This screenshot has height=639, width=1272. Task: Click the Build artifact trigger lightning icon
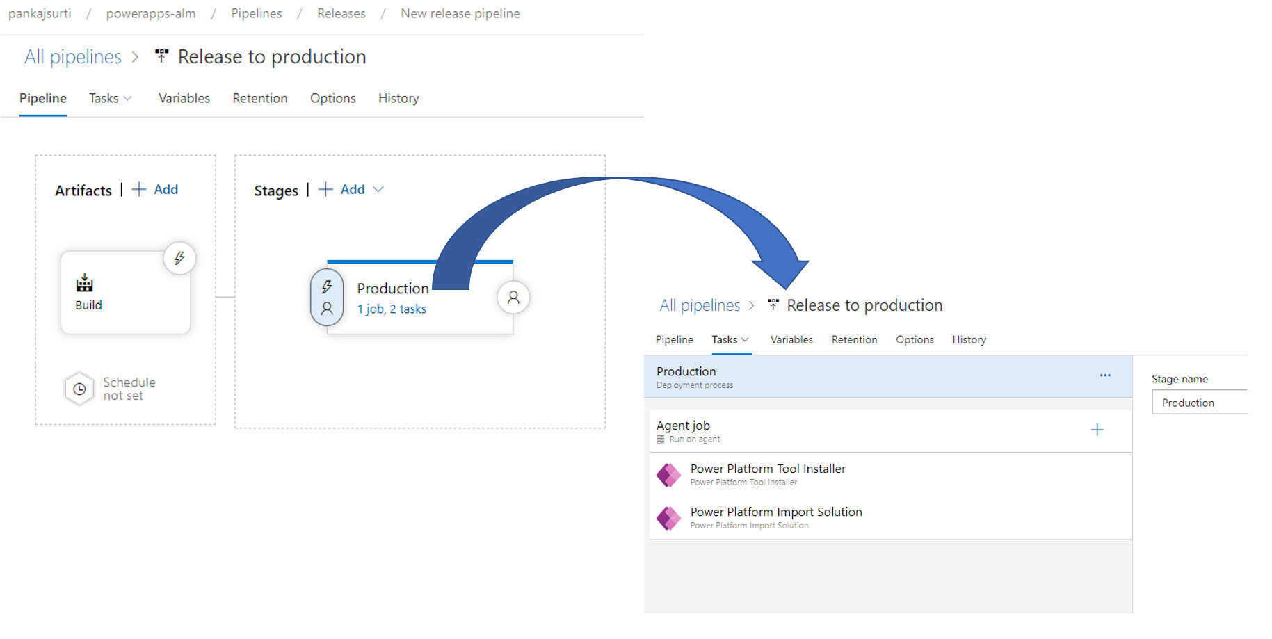[x=179, y=259]
